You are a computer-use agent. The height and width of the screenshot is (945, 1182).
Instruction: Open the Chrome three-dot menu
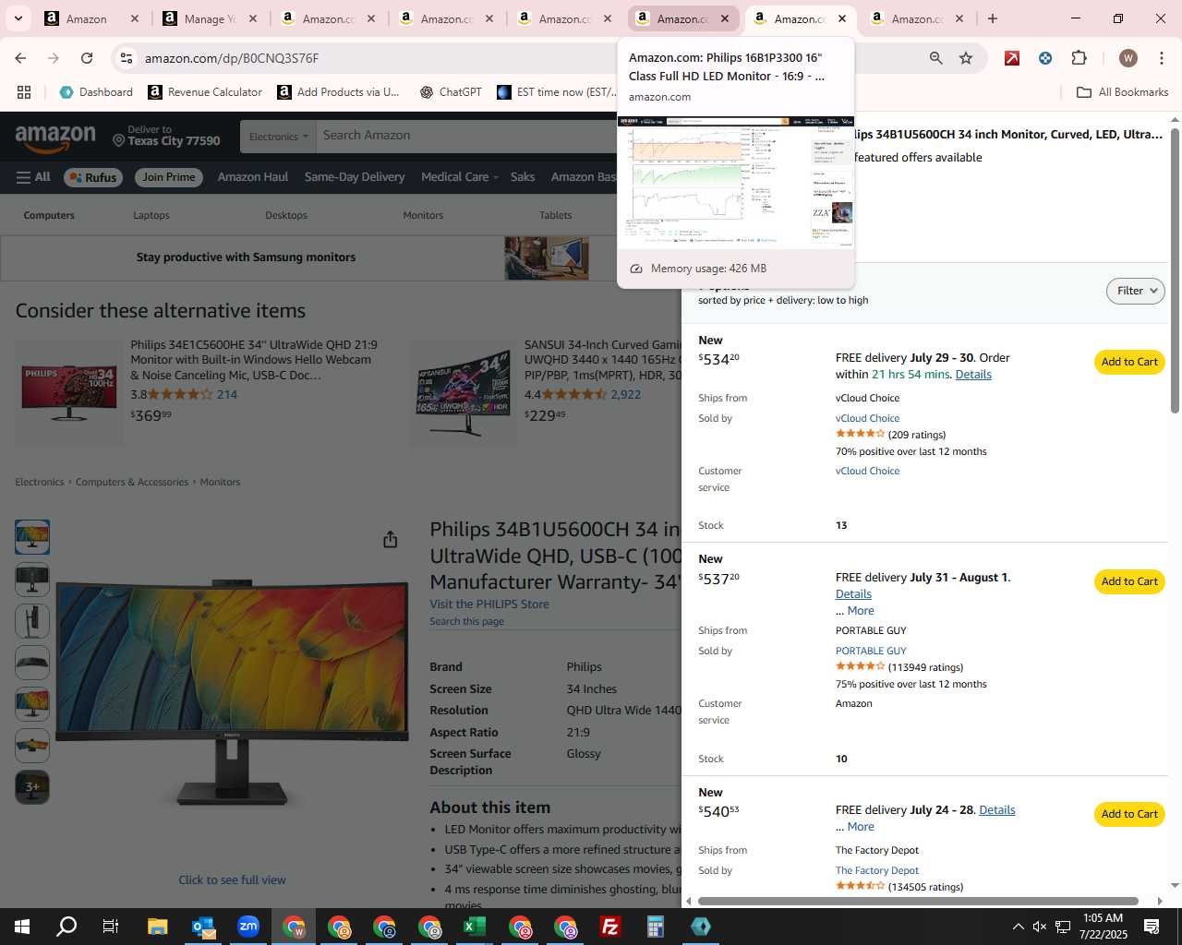pos(1161,58)
